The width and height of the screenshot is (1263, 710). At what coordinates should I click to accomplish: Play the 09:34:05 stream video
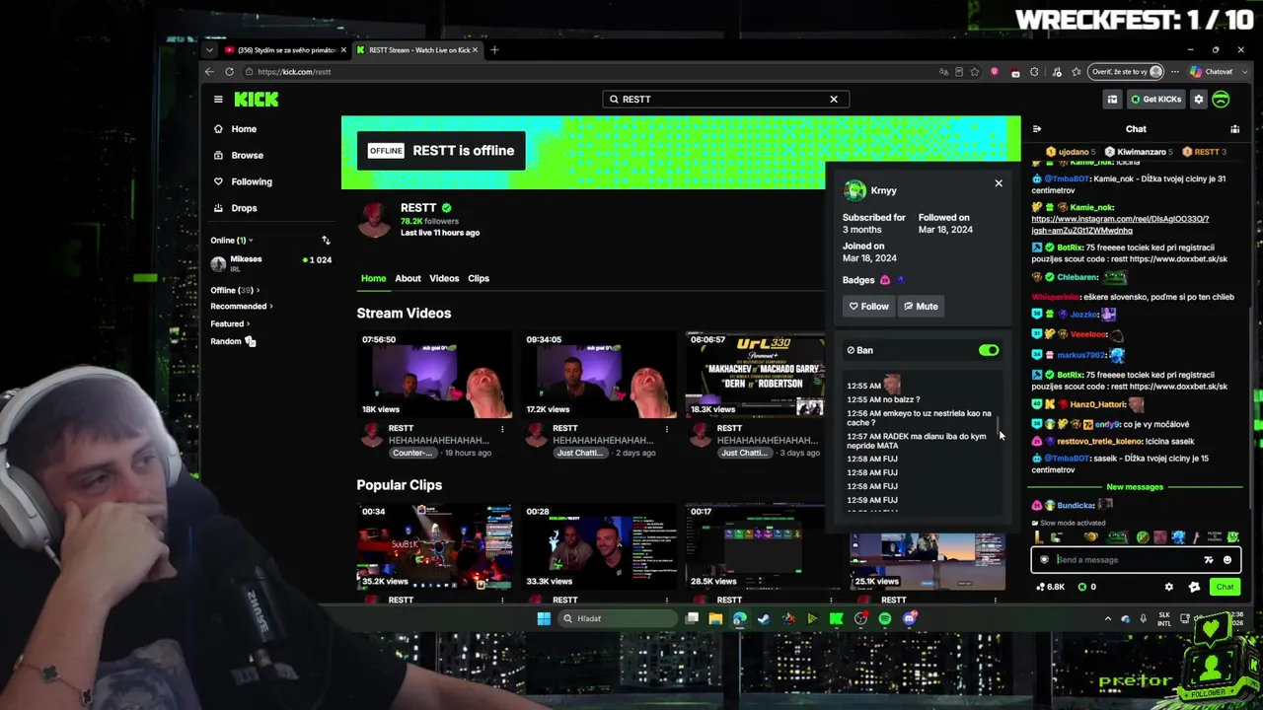pos(599,375)
